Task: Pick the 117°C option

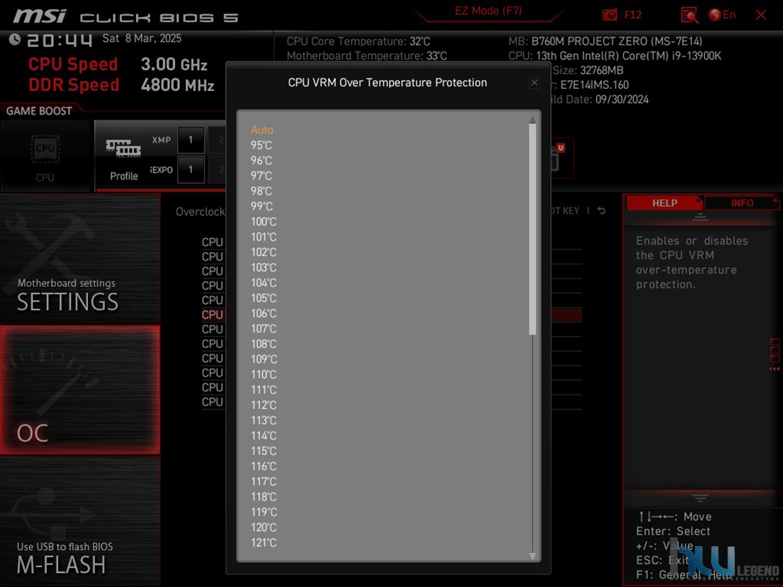Action: (x=263, y=481)
